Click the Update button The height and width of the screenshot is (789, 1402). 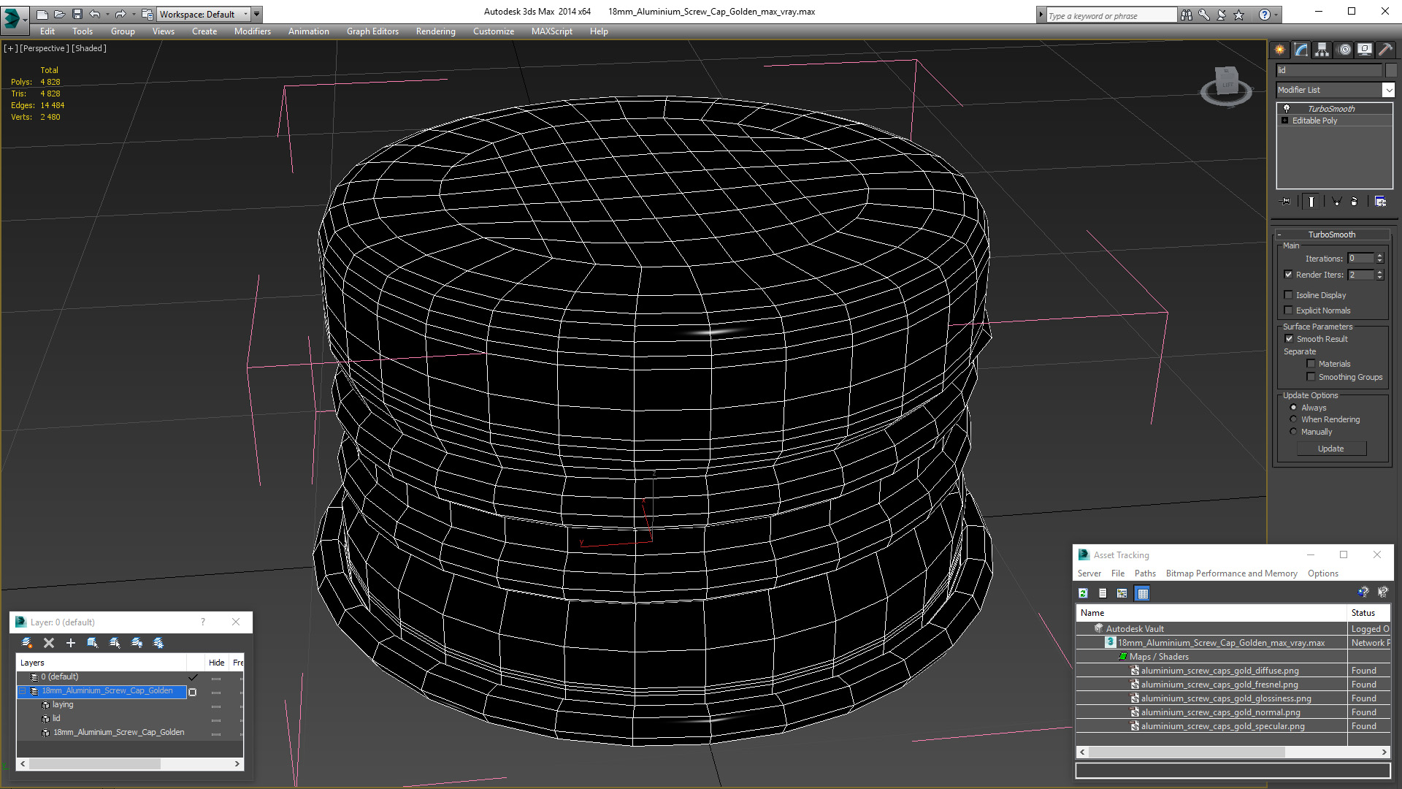[1330, 449]
